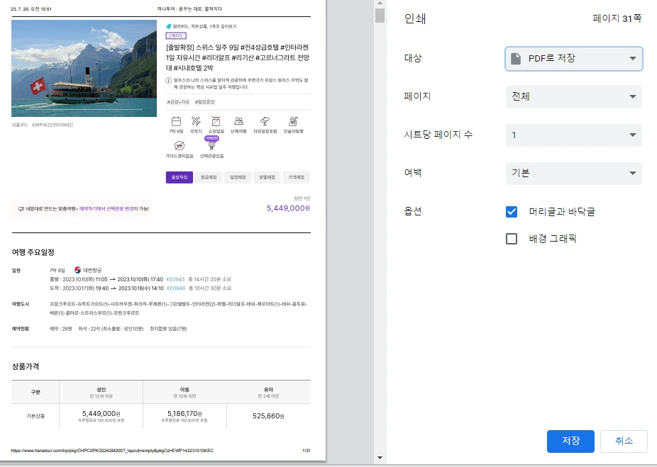The height and width of the screenshot is (467, 657).
Task: Open the 대상 destination dropdown (PDF로 저장)
Action: pyautogui.click(x=573, y=59)
